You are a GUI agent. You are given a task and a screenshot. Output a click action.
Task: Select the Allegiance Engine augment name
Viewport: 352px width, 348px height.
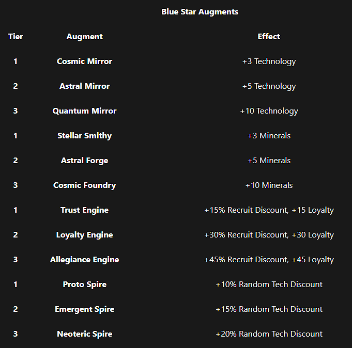84,260
